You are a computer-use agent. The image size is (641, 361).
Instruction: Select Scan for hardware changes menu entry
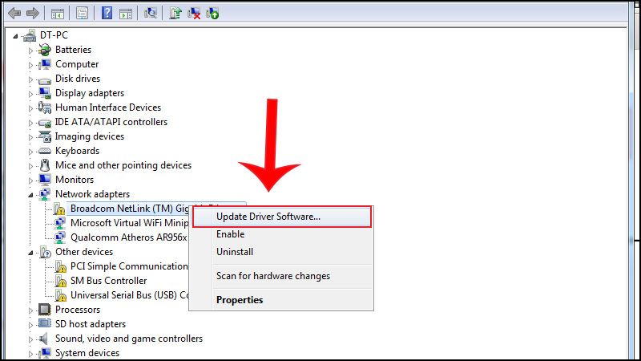tap(272, 276)
